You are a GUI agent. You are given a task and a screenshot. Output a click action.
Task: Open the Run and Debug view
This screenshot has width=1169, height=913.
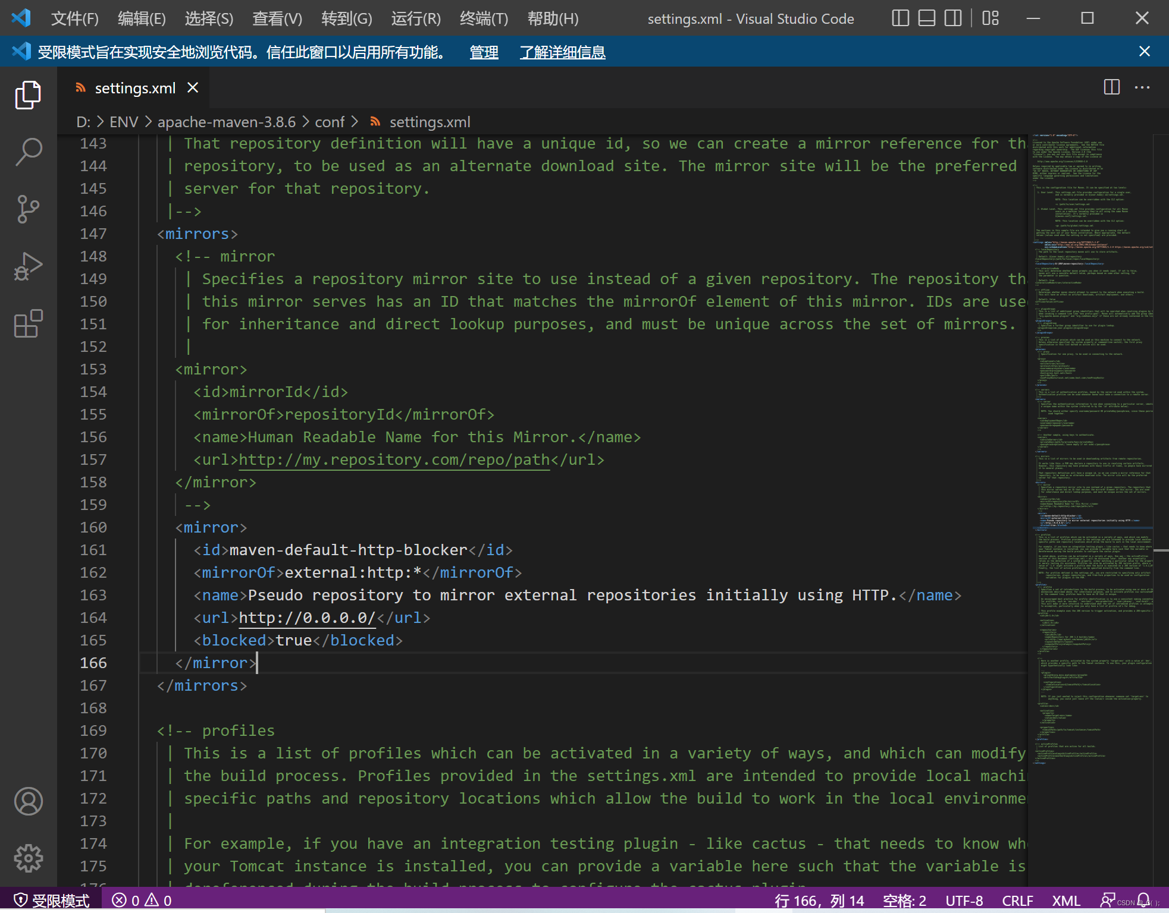coord(28,266)
